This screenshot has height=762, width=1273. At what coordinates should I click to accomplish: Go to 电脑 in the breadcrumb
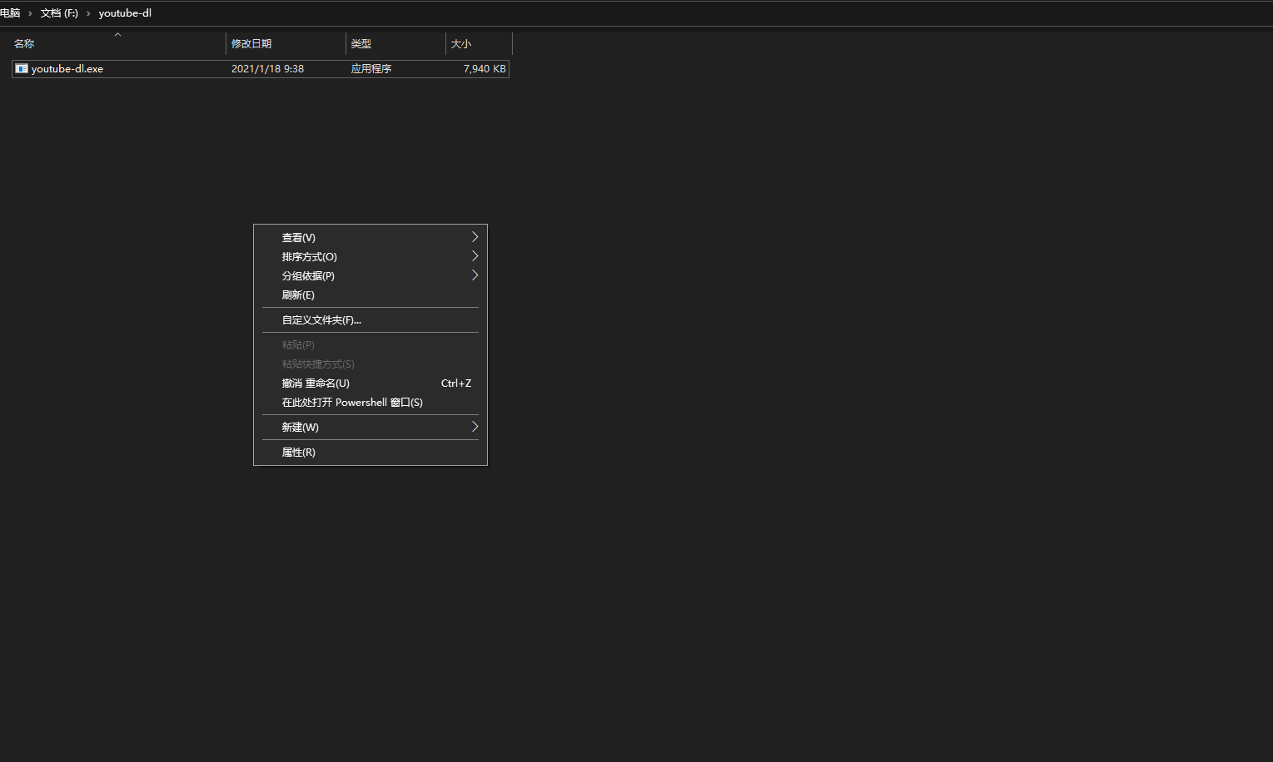(10, 13)
